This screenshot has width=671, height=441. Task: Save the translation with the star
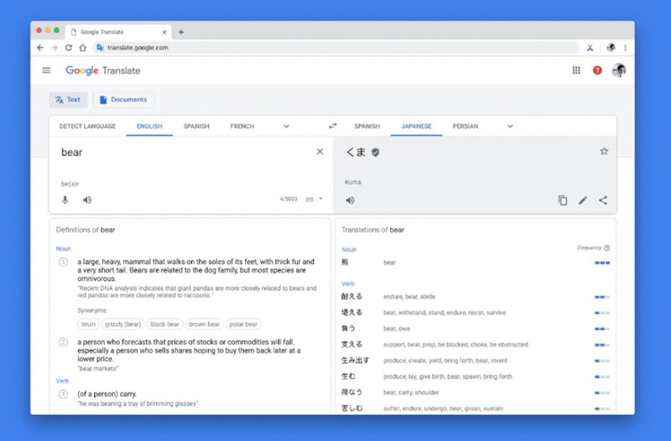604,151
